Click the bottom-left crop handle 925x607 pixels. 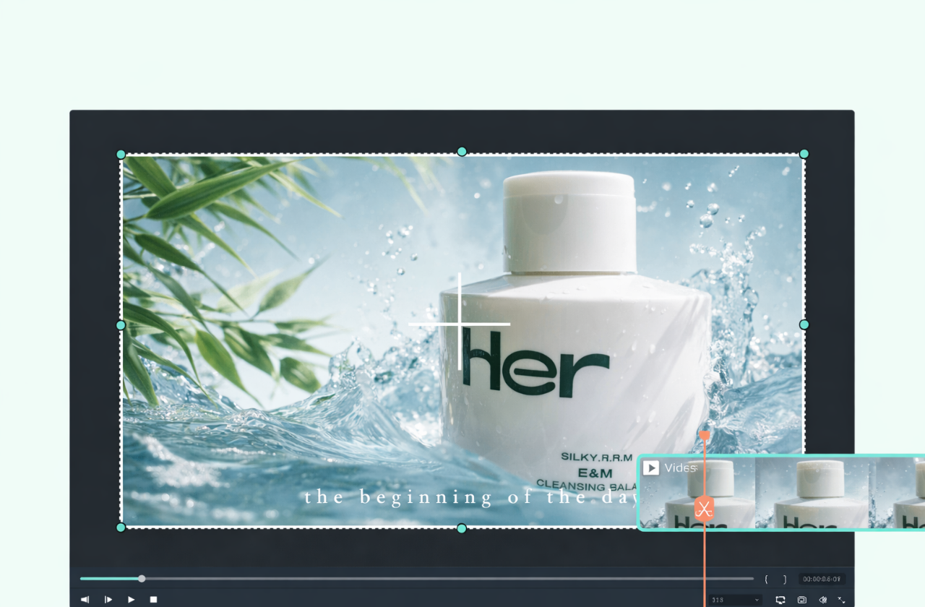121,528
